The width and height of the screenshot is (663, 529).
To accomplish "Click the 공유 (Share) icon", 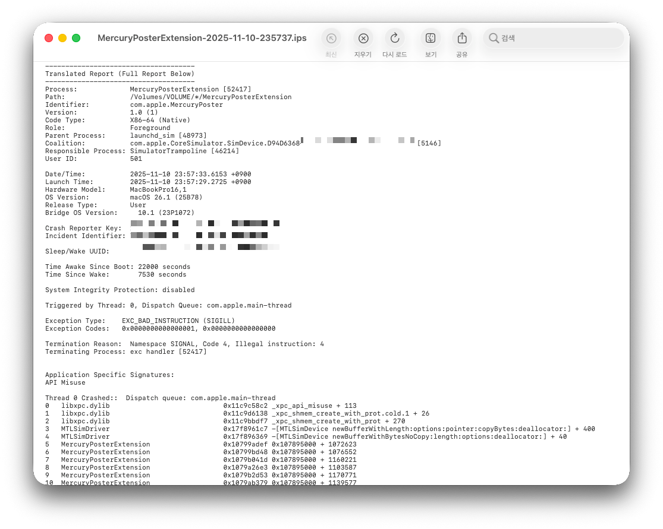I will pos(462,39).
